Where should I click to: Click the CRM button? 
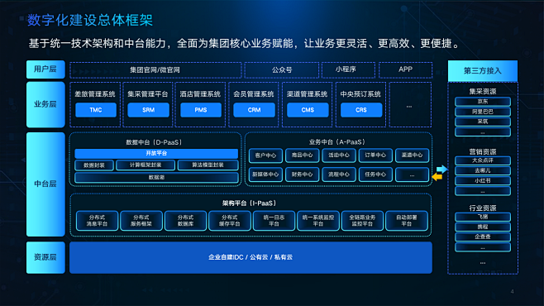[x=254, y=110]
